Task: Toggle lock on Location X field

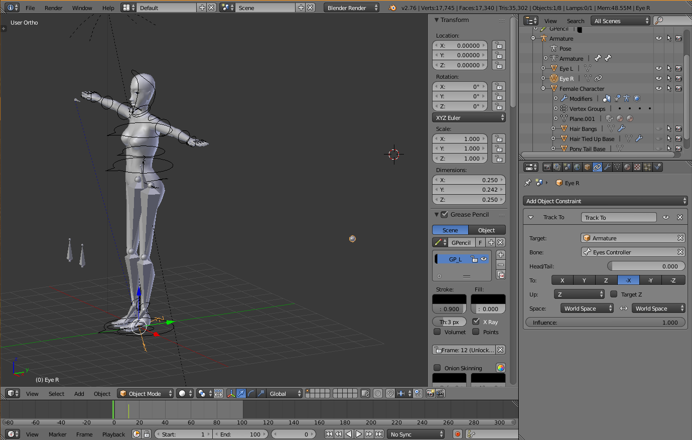Action: 498,45
